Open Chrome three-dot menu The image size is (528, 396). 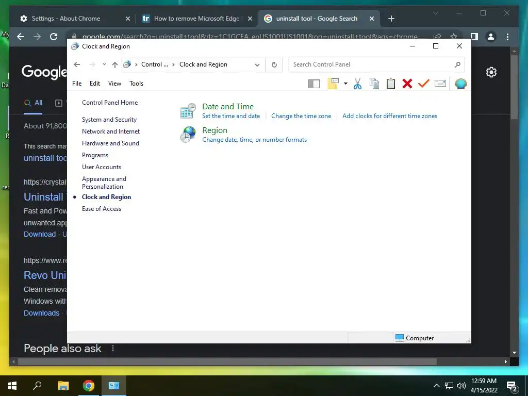pos(507,37)
